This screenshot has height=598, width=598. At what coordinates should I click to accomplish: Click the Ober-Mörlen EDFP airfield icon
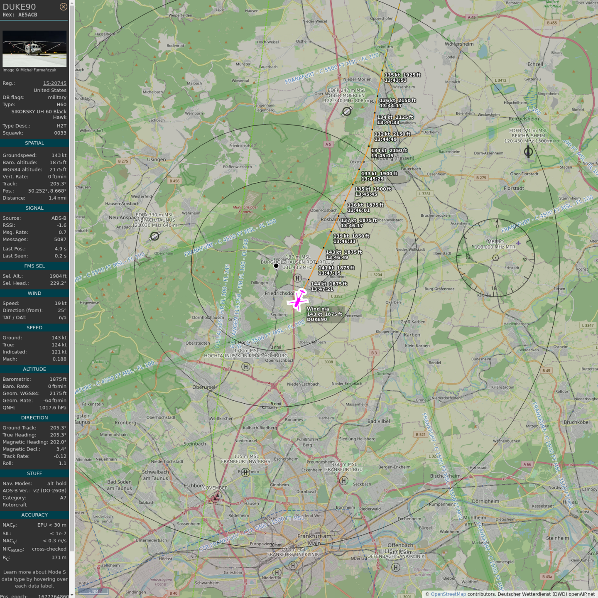pos(347,111)
